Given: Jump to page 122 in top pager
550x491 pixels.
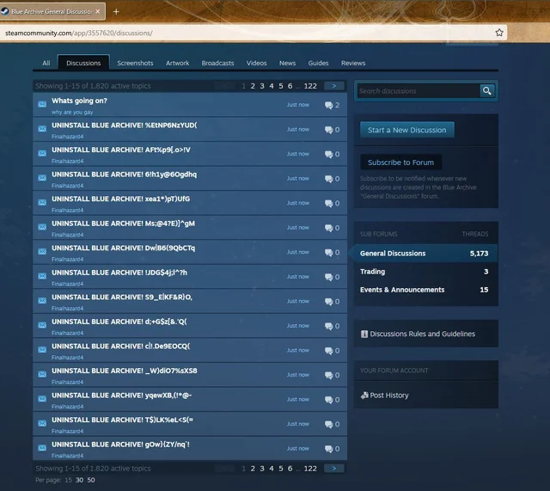Looking at the screenshot, I should click(x=310, y=86).
